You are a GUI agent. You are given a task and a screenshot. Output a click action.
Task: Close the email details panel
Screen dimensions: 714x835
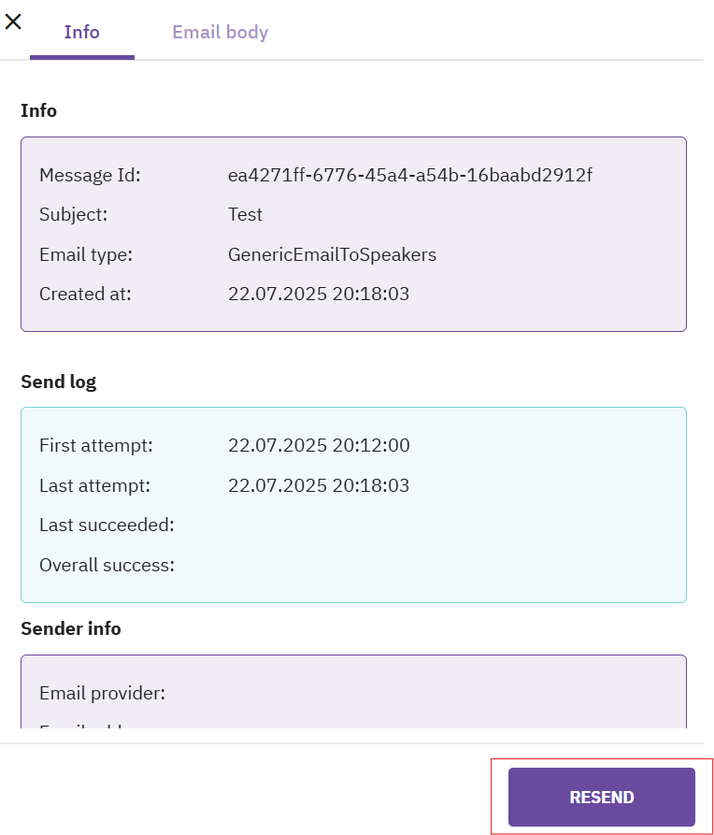coord(13,21)
